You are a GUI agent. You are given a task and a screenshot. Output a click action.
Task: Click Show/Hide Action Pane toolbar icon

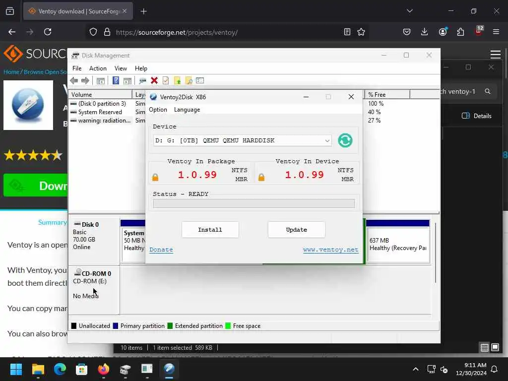coord(127,81)
